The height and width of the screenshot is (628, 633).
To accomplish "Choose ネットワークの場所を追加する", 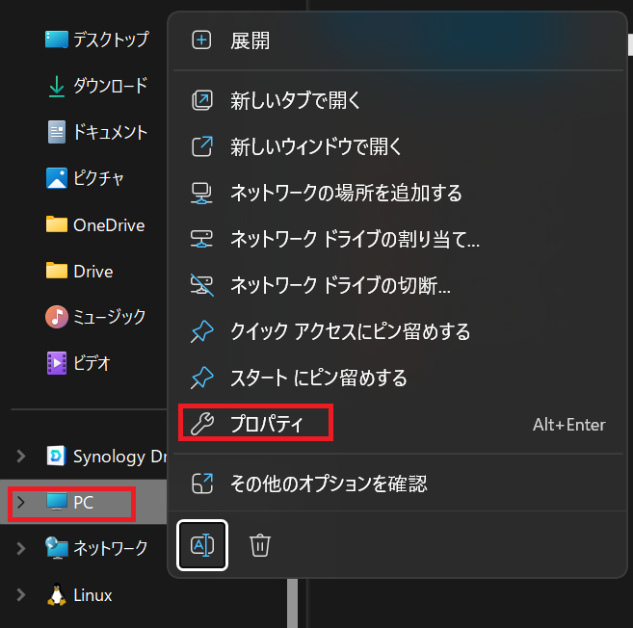I will coord(398,193).
